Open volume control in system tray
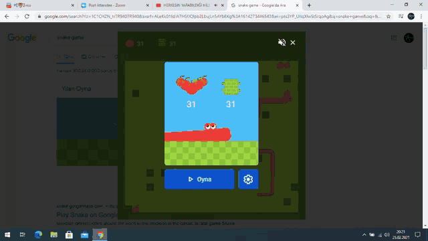This screenshot has width=428, height=241. 387,235
